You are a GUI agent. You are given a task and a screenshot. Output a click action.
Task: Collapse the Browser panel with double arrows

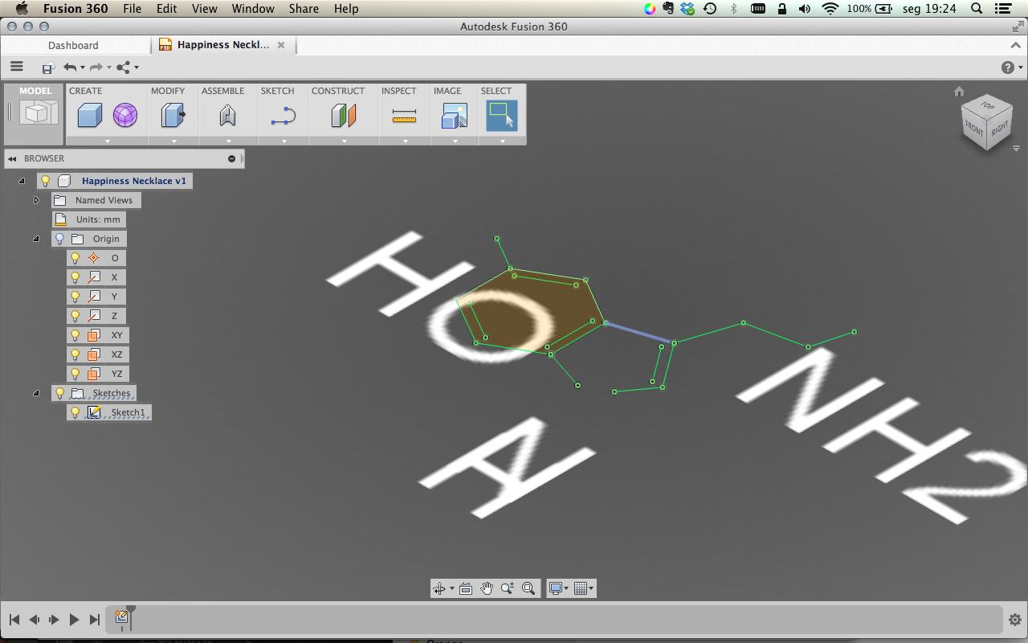(13, 158)
